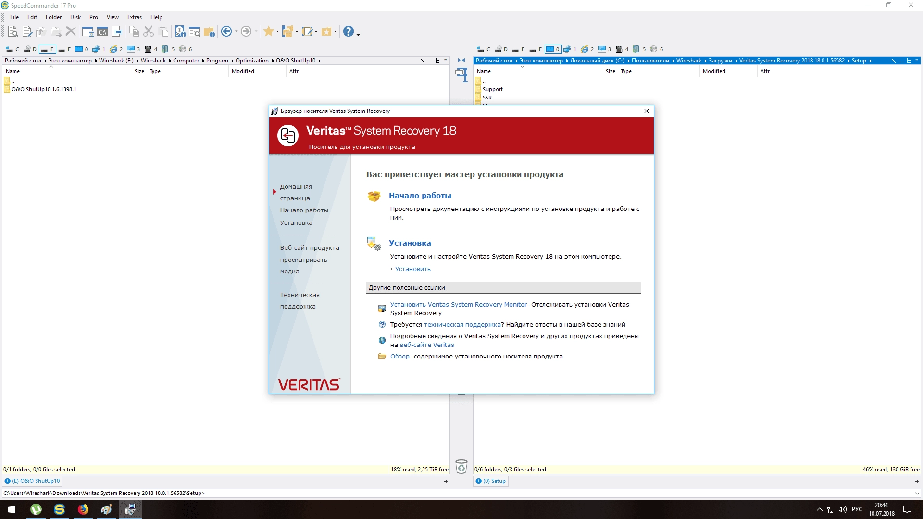Click the Delete (X) toolbar icon
923x519 pixels.
(x=71, y=32)
